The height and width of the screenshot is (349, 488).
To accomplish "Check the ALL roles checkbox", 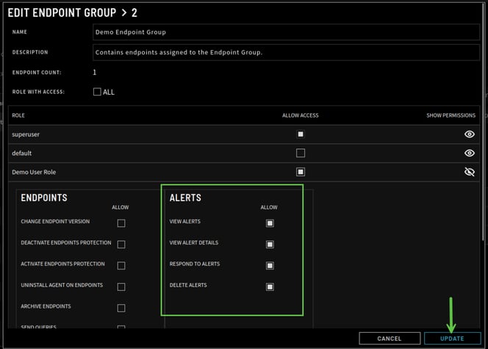I will (x=97, y=92).
